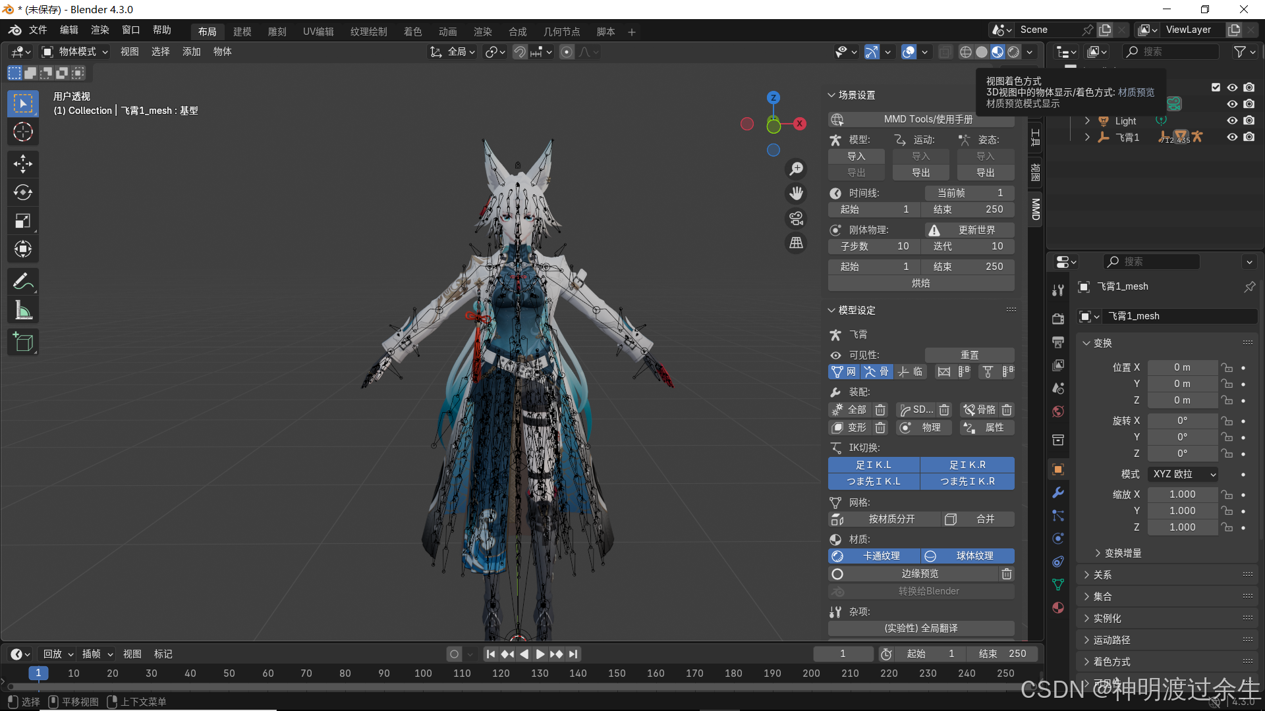Image resolution: width=1265 pixels, height=711 pixels.
Task: Select the Measure tool
Action: (23, 311)
